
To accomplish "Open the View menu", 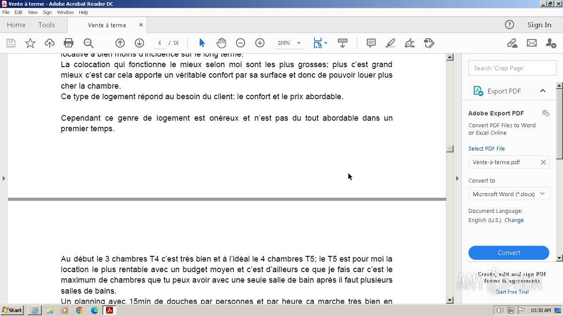I will coord(33,12).
